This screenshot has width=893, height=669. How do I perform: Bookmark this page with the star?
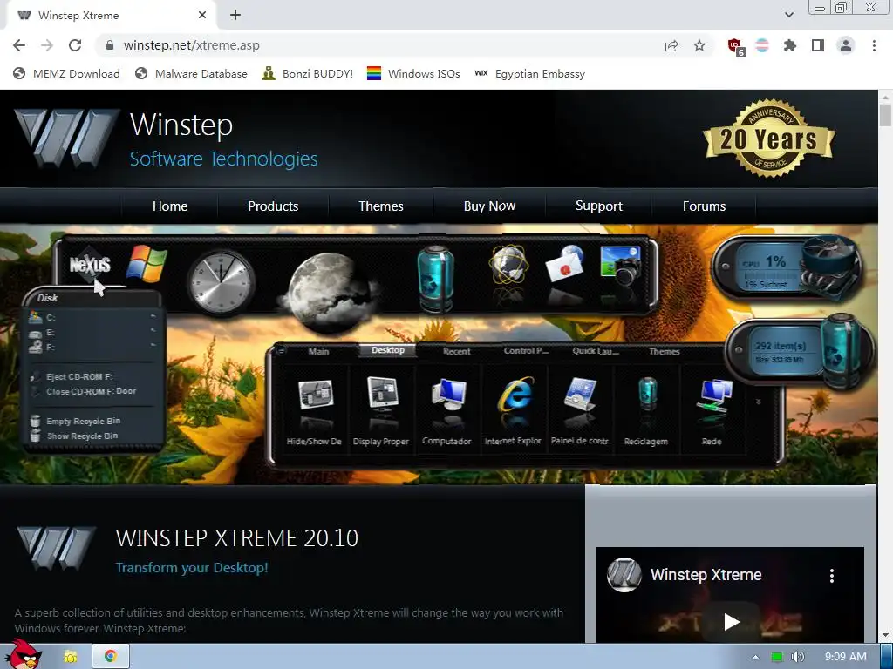pos(699,45)
